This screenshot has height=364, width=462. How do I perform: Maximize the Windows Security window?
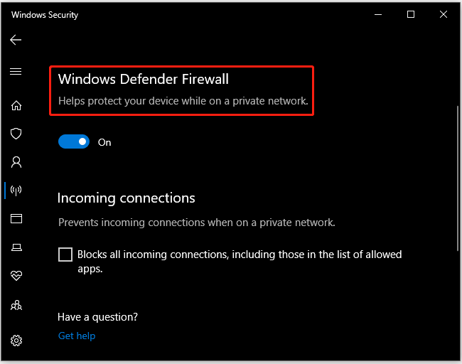click(x=411, y=14)
